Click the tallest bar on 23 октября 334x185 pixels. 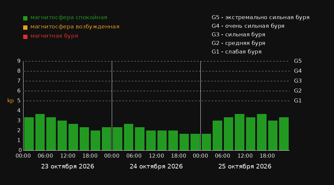pos(40,132)
